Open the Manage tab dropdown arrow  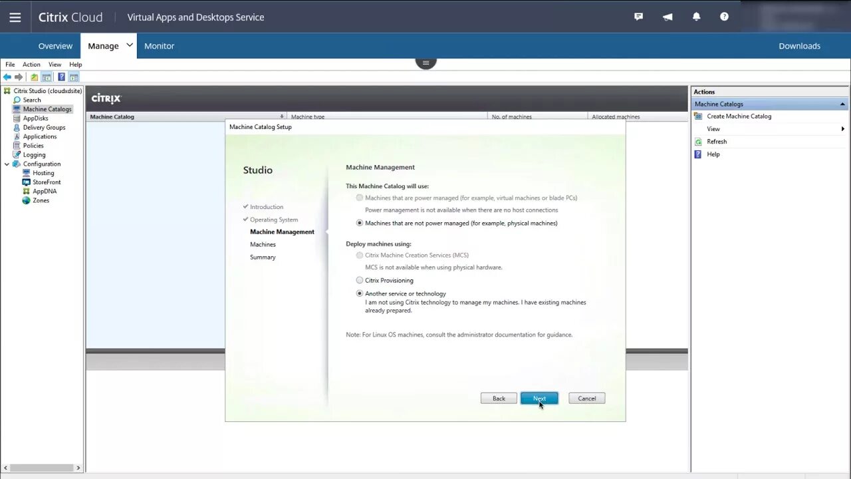coord(130,45)
